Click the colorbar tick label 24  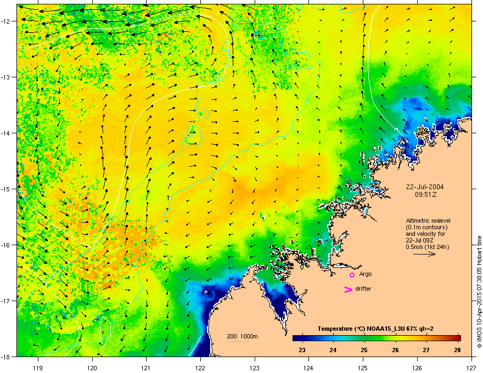point(333,350)
